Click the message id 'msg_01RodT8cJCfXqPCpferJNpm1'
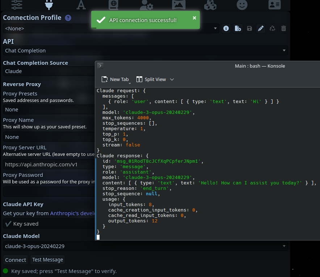Screen dimensions: 320x277 point(157,161)
